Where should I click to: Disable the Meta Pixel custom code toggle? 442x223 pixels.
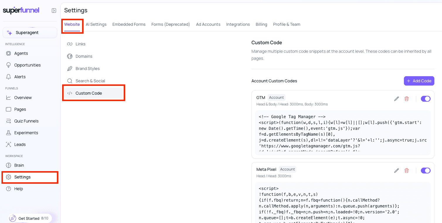click(x=426, y=171)
